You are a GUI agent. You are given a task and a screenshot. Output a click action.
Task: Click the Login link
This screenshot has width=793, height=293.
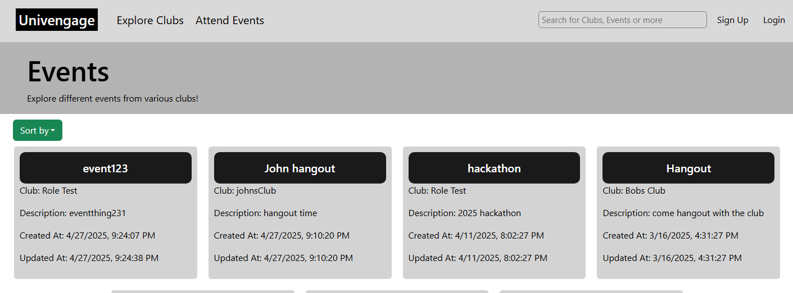point(774,20)
